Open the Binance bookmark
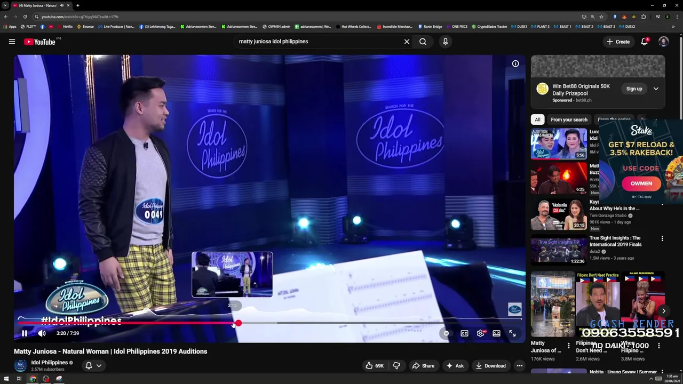Viewport: 683px width, 384px height. (85, 27)
